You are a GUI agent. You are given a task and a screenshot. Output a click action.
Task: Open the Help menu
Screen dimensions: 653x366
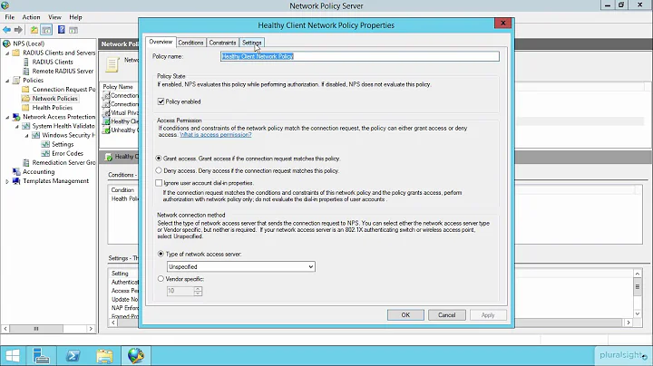pyautogui.click(x=75, y=17)
